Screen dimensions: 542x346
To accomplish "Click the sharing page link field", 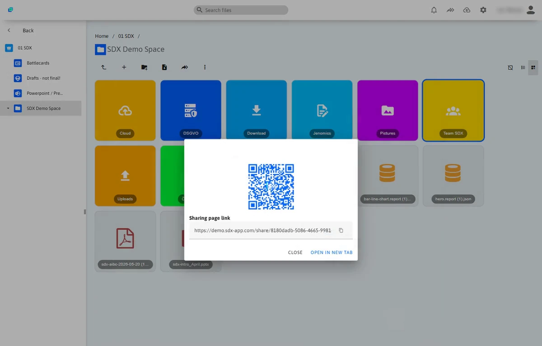I will pyautogui.click(x=271, y=230).
